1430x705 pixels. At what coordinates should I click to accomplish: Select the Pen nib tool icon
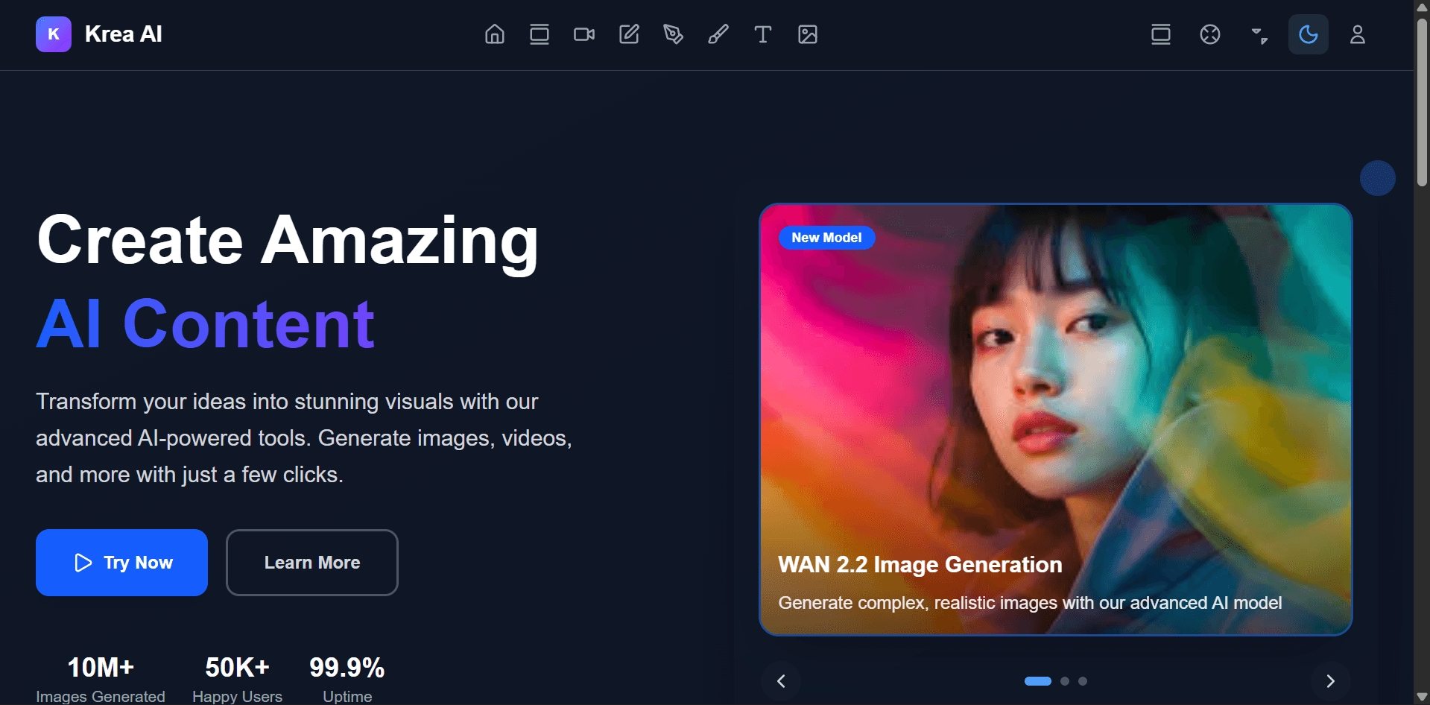coord(674,34)
